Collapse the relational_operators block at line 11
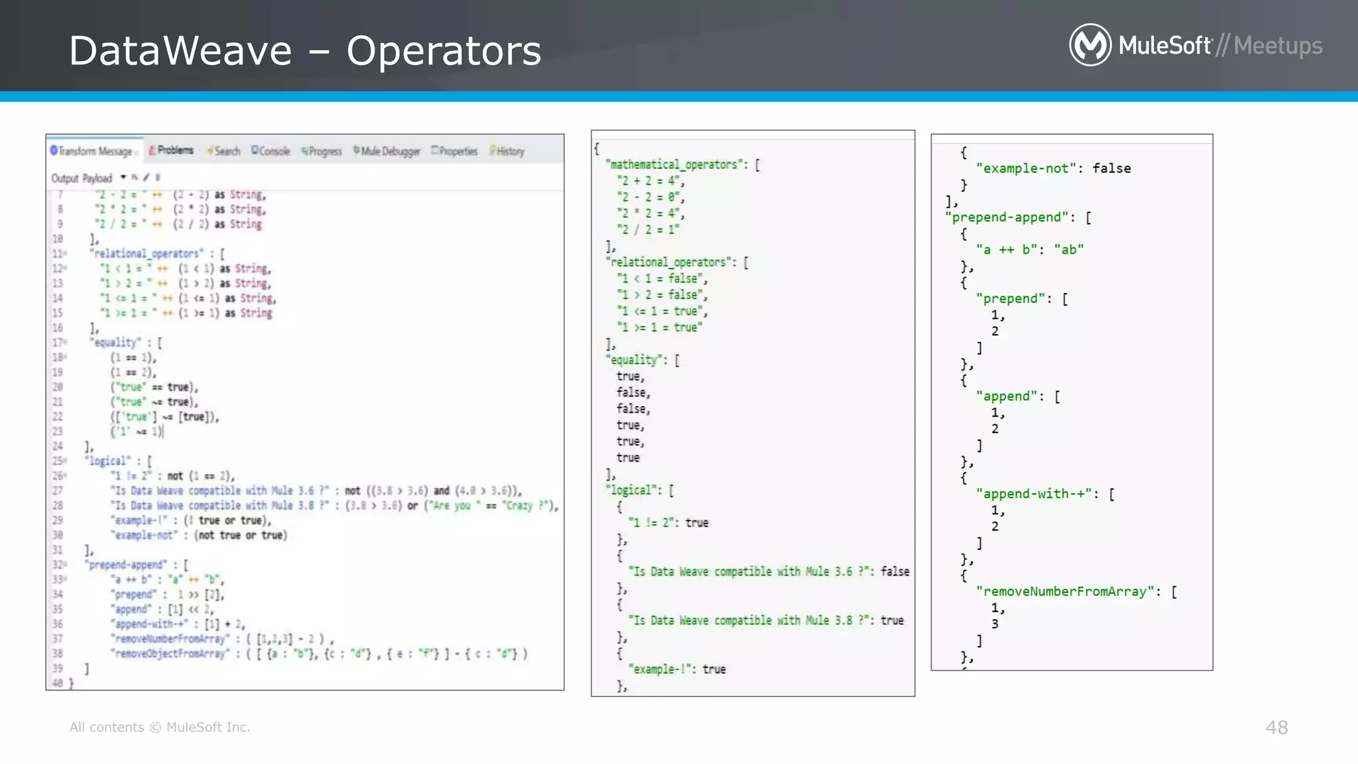Image resolution: width=1358 pixels, height=764 pixels. (x=65, y=254)
